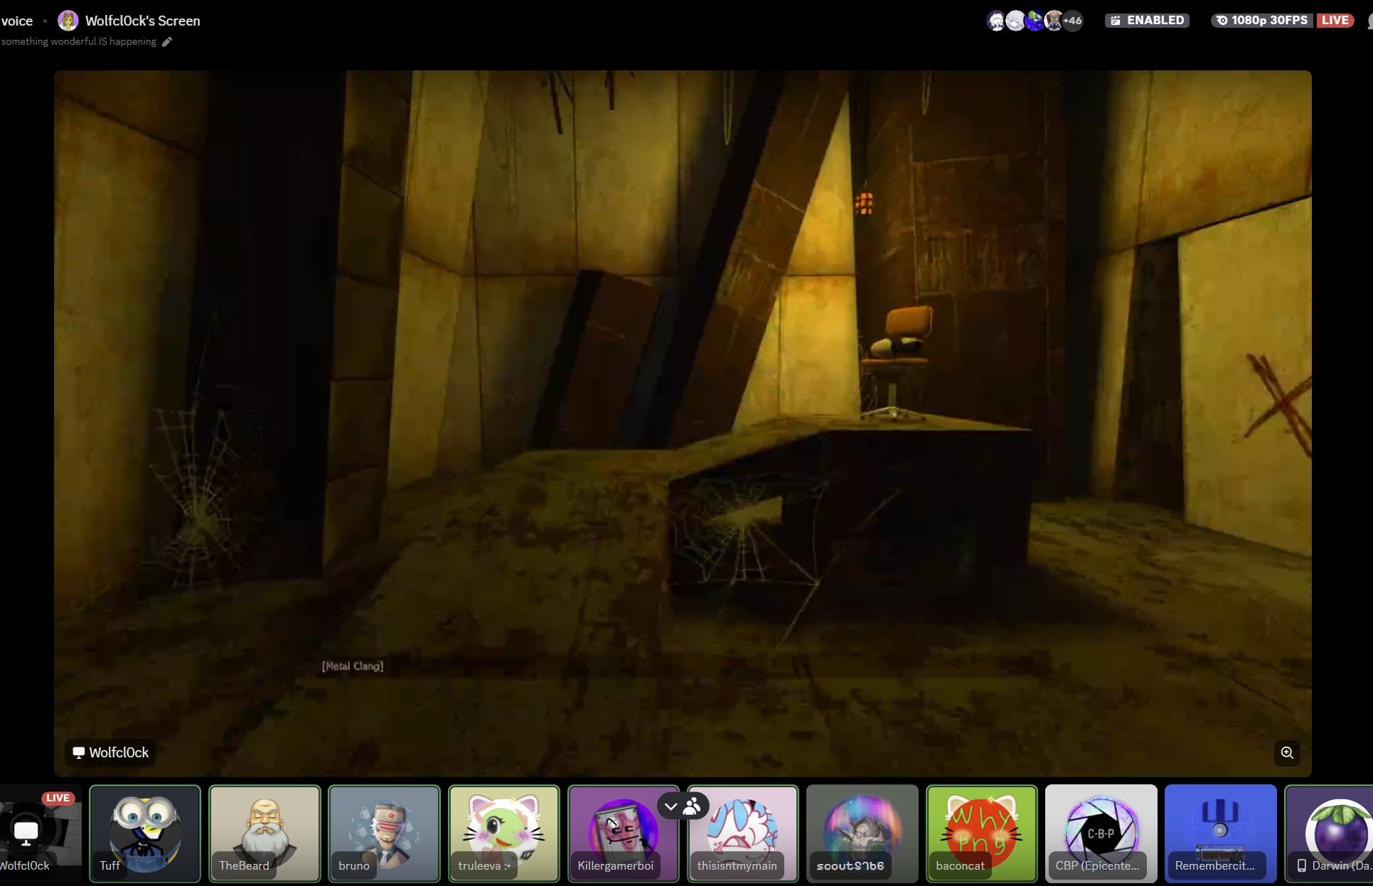The image size is (1373, 886).
Task: Select Killergamerboi's participant tile
Action: point(623,833)
